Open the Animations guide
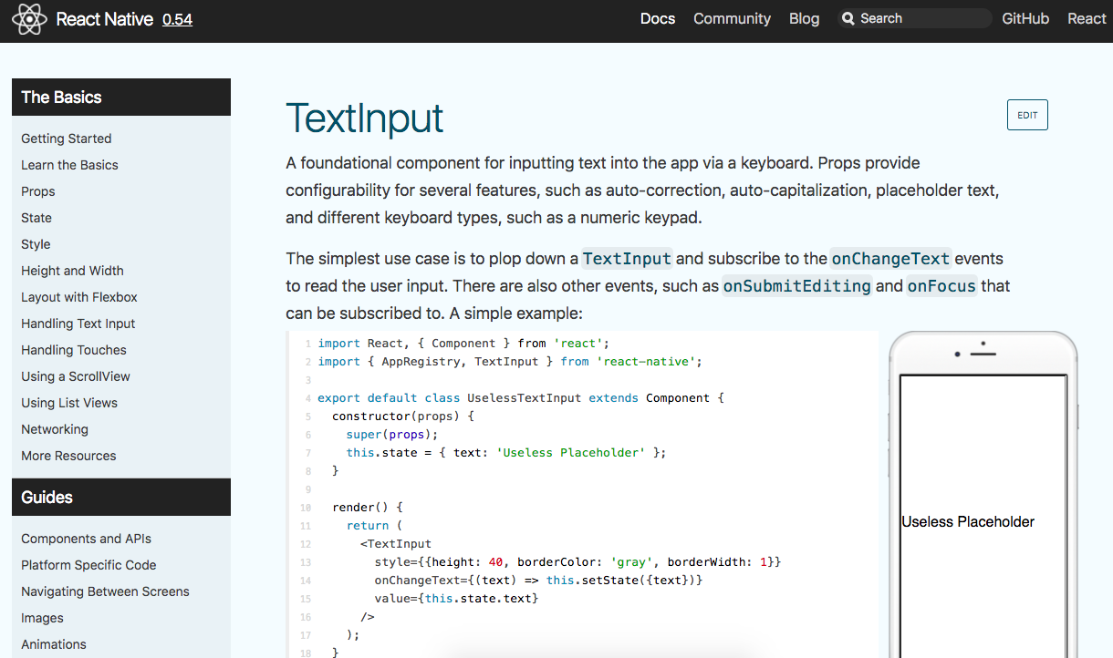The image size is (1113, 658). click(53, 644)
